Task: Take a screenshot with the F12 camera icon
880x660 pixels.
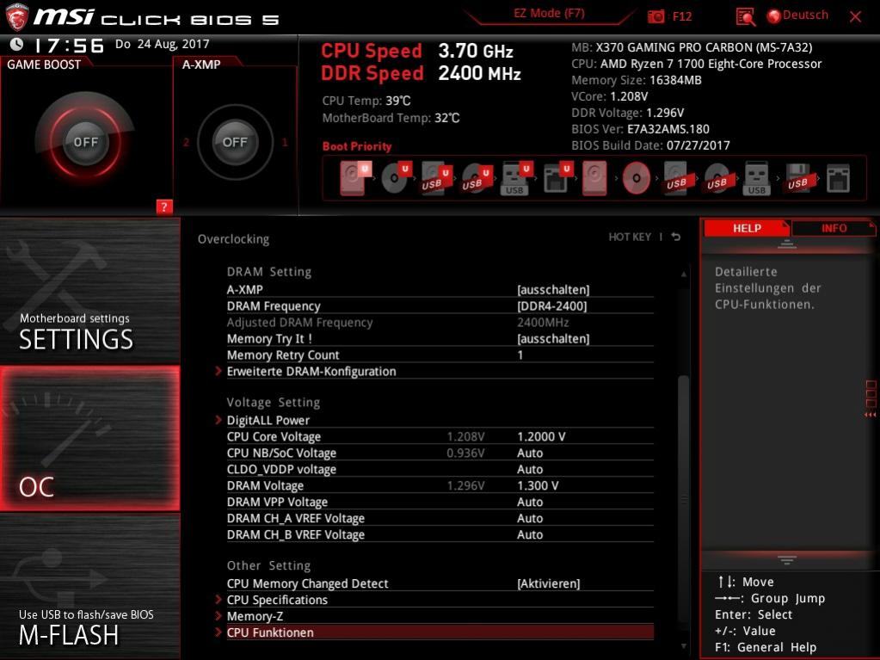Action: (x=656, y=16)
